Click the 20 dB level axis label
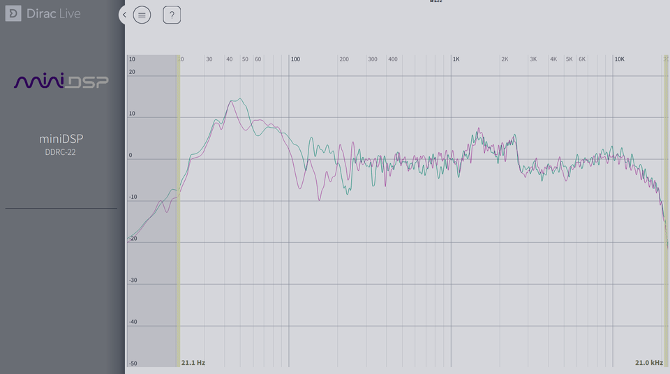This screenshot has width=670, height=374. point(132,72)
